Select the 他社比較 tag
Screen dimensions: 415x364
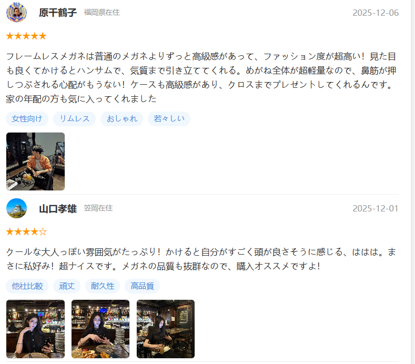point(27,286)
